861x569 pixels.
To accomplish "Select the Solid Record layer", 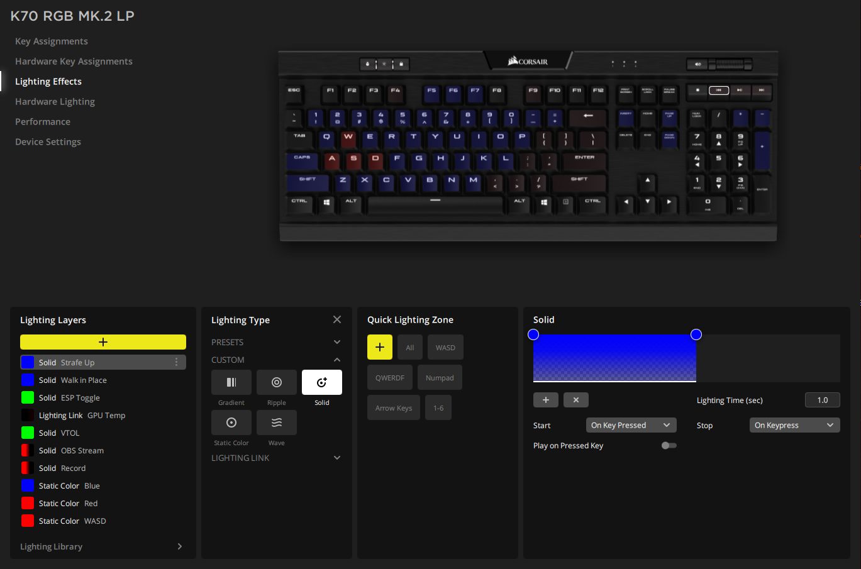I will coord(103,468).
